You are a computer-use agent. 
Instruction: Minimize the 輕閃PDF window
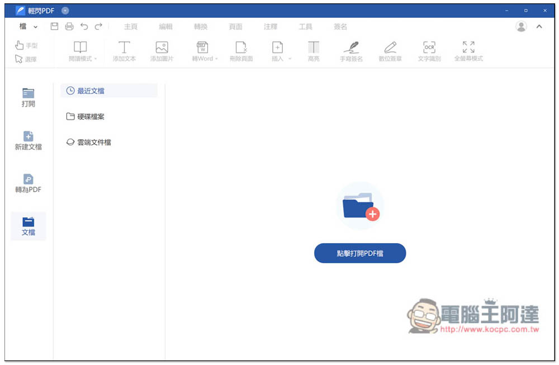[506, 11]
